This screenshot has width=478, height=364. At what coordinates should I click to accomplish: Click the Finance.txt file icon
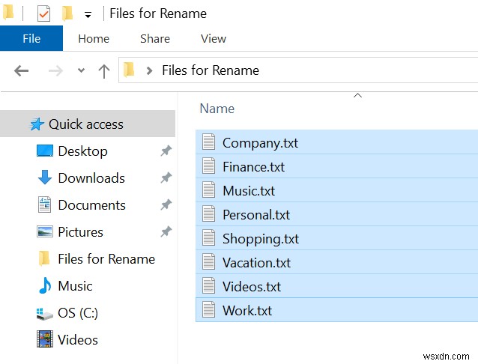[x=209, y=166]
